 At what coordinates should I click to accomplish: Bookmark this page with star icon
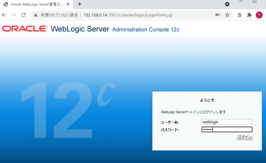coord(227,15)
